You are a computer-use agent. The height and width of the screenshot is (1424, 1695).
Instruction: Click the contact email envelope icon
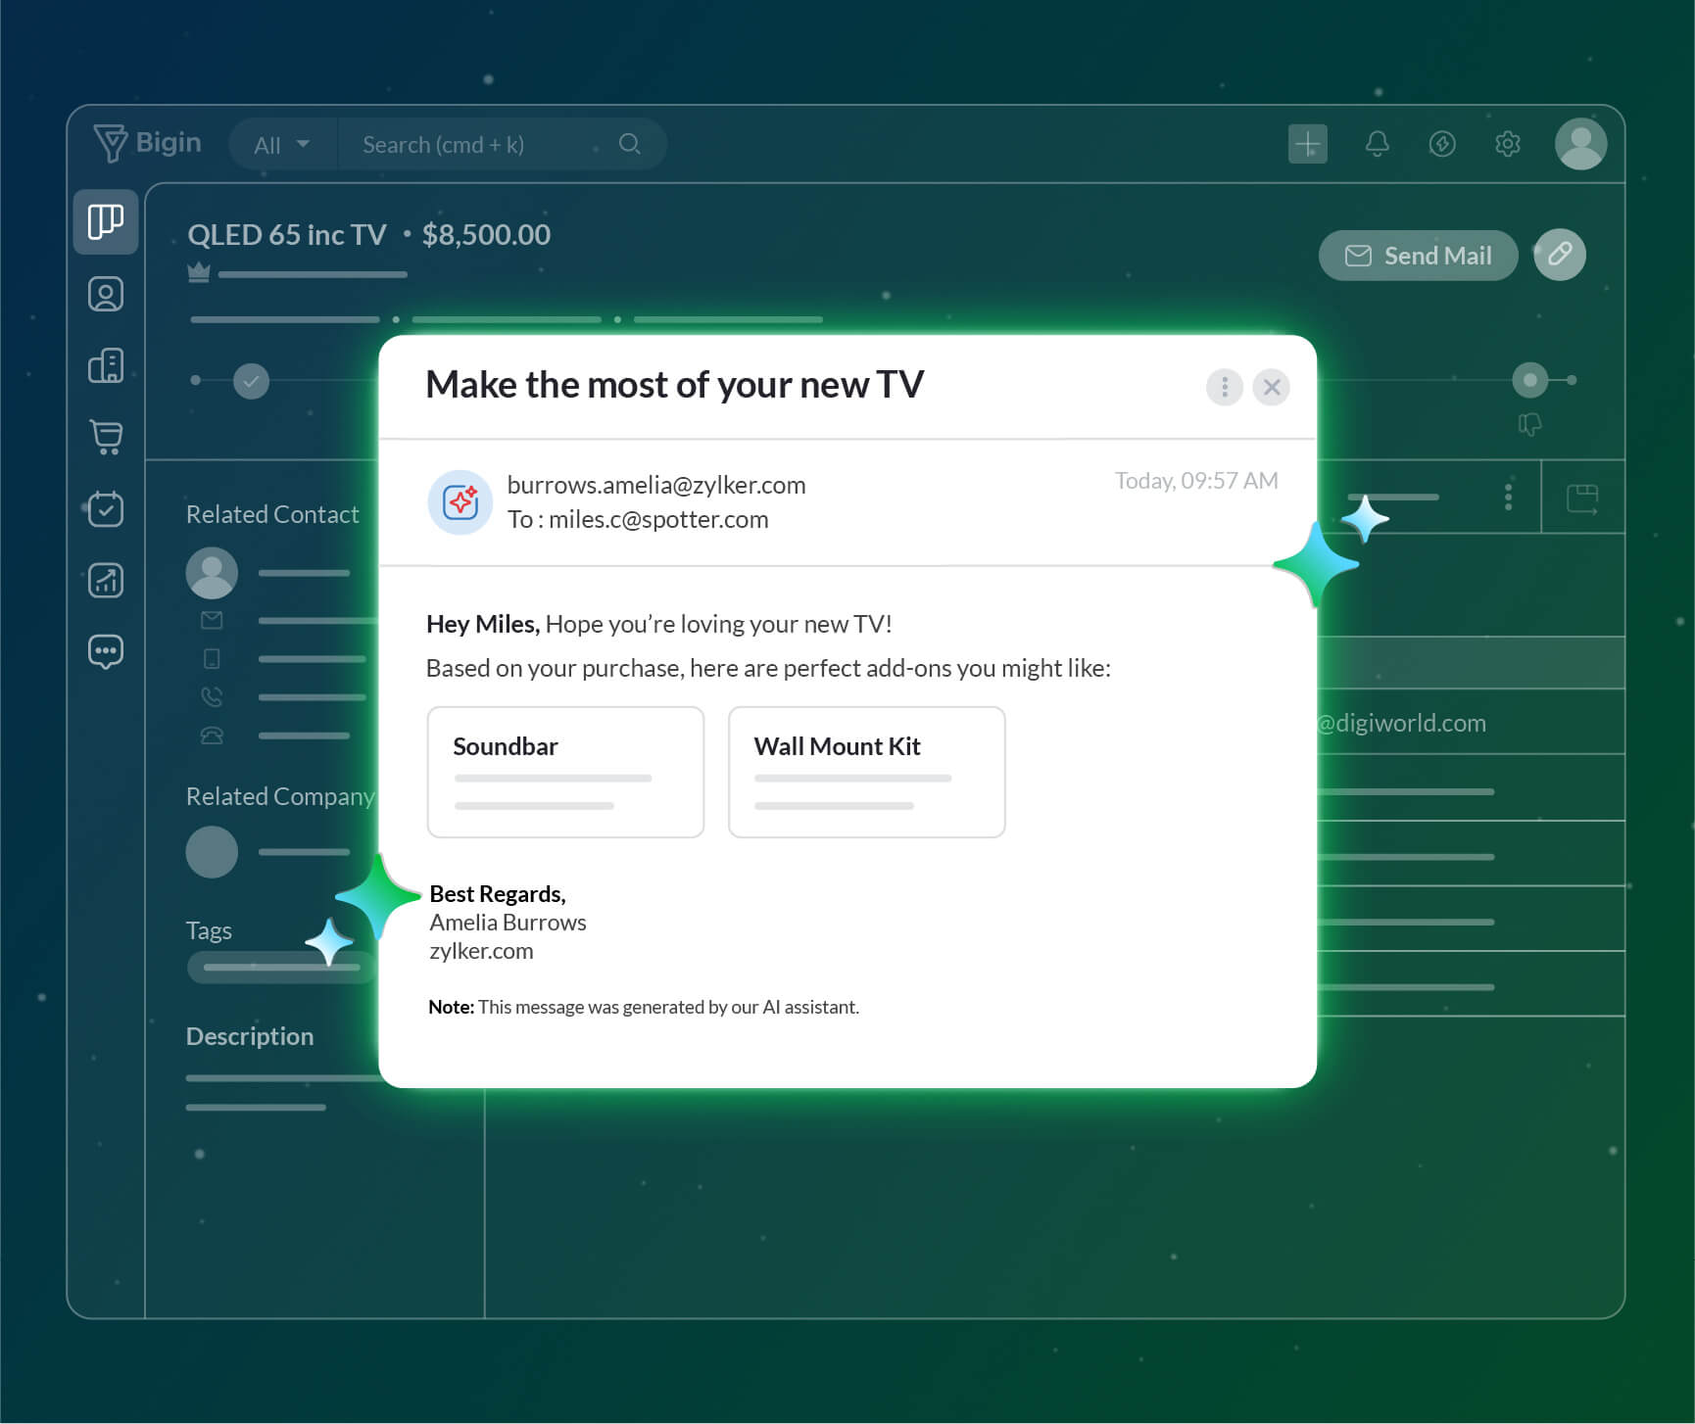[212, 620]
